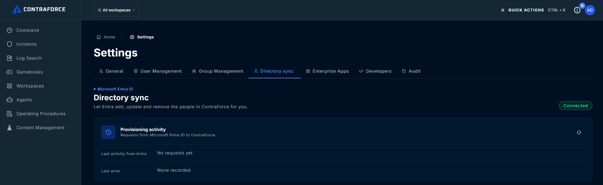This screenshot has height=185, width=603.
Task: Click the Provisioning activity heading
Action: point(143,129)
